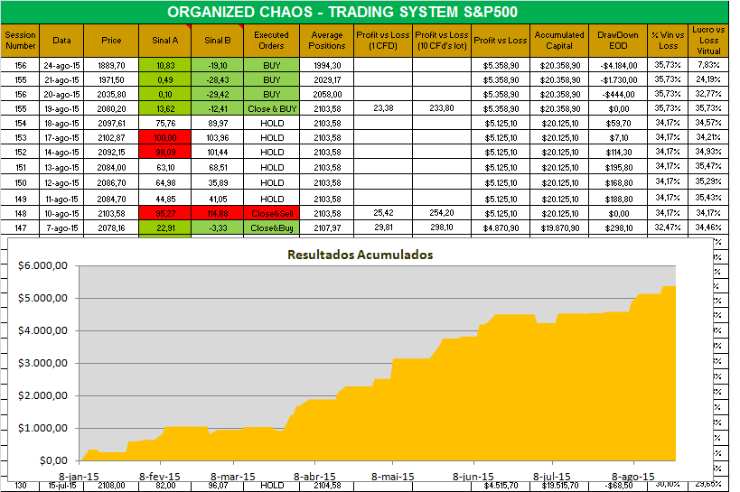Click date cell 21-ago-15

click(61, 79)
